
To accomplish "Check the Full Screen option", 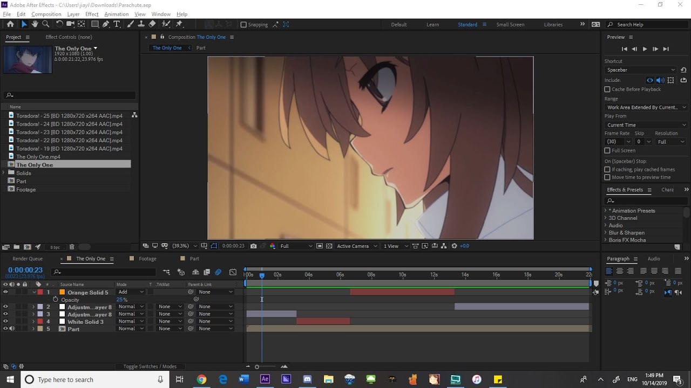I will (x=607, y=150).
